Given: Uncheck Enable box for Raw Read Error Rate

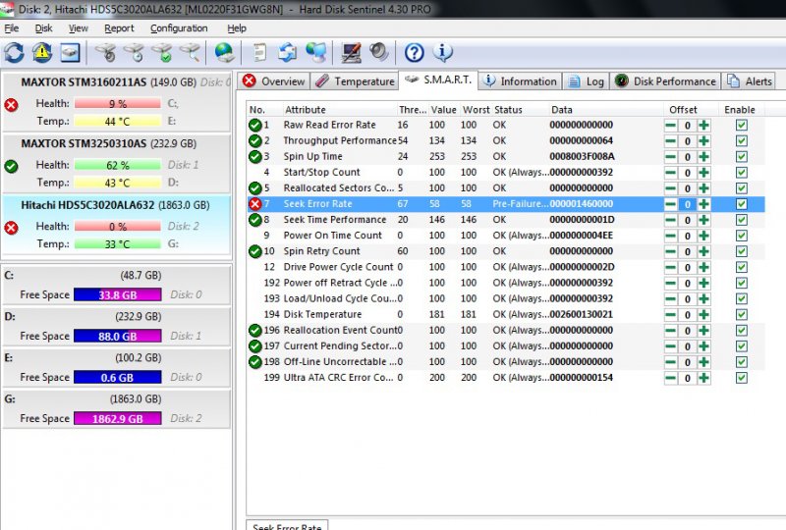Looking at the screenshot, I should tap(742, 126).
